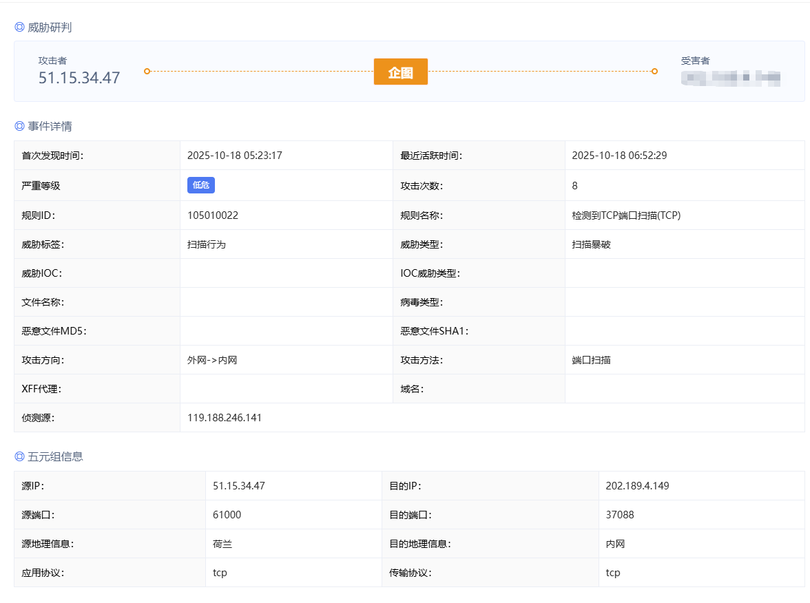810x603 pixels.
Task: Select the rule ID 105010022 value
Action: pyautogui.click(x=213, y=215)
